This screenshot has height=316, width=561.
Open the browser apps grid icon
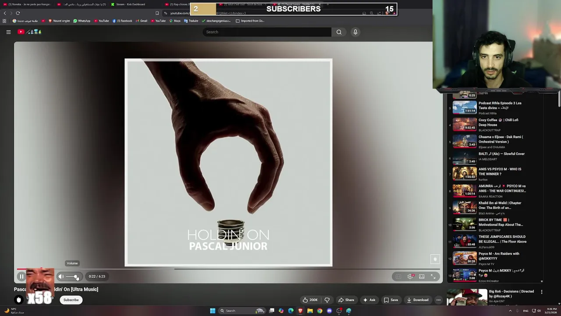tap(4, 21)
